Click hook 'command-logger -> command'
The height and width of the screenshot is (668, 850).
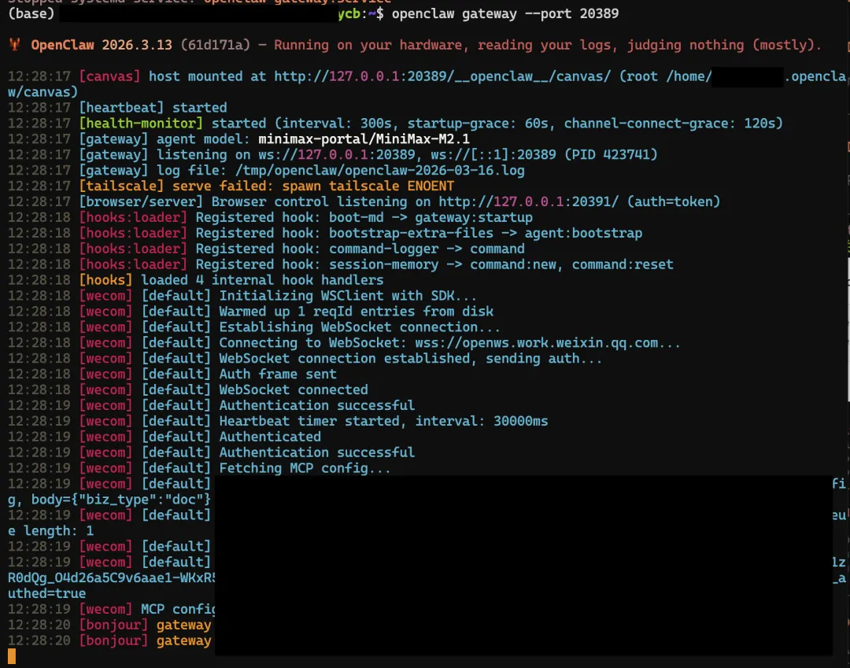coord(427,249)
